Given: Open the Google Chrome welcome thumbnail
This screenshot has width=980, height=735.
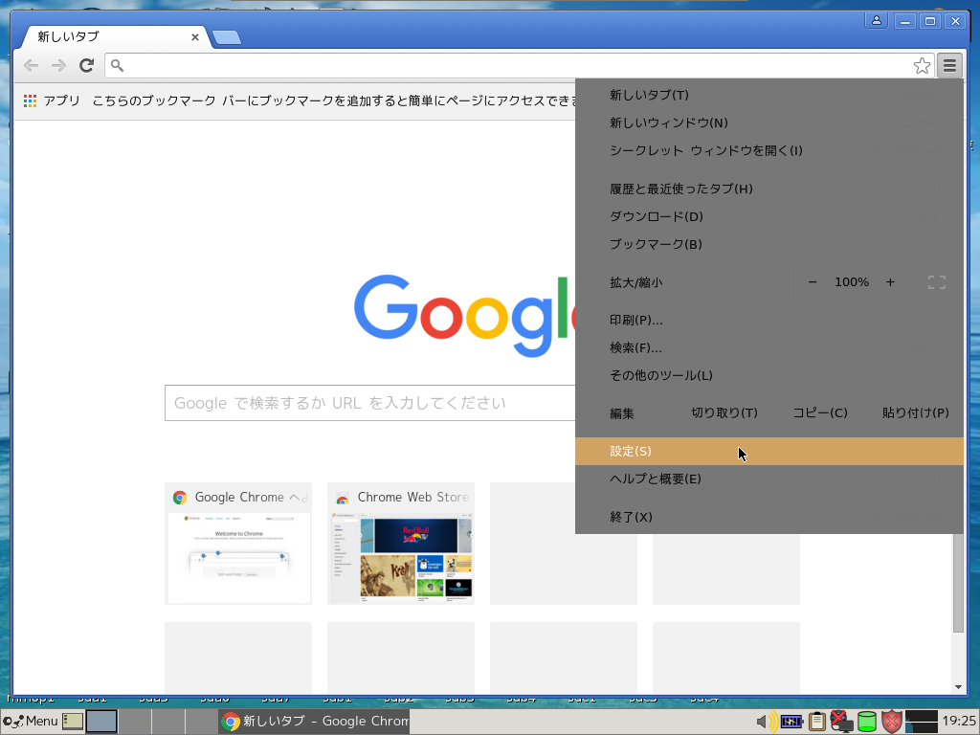Looking at the screenshot, I should (238, 544).
